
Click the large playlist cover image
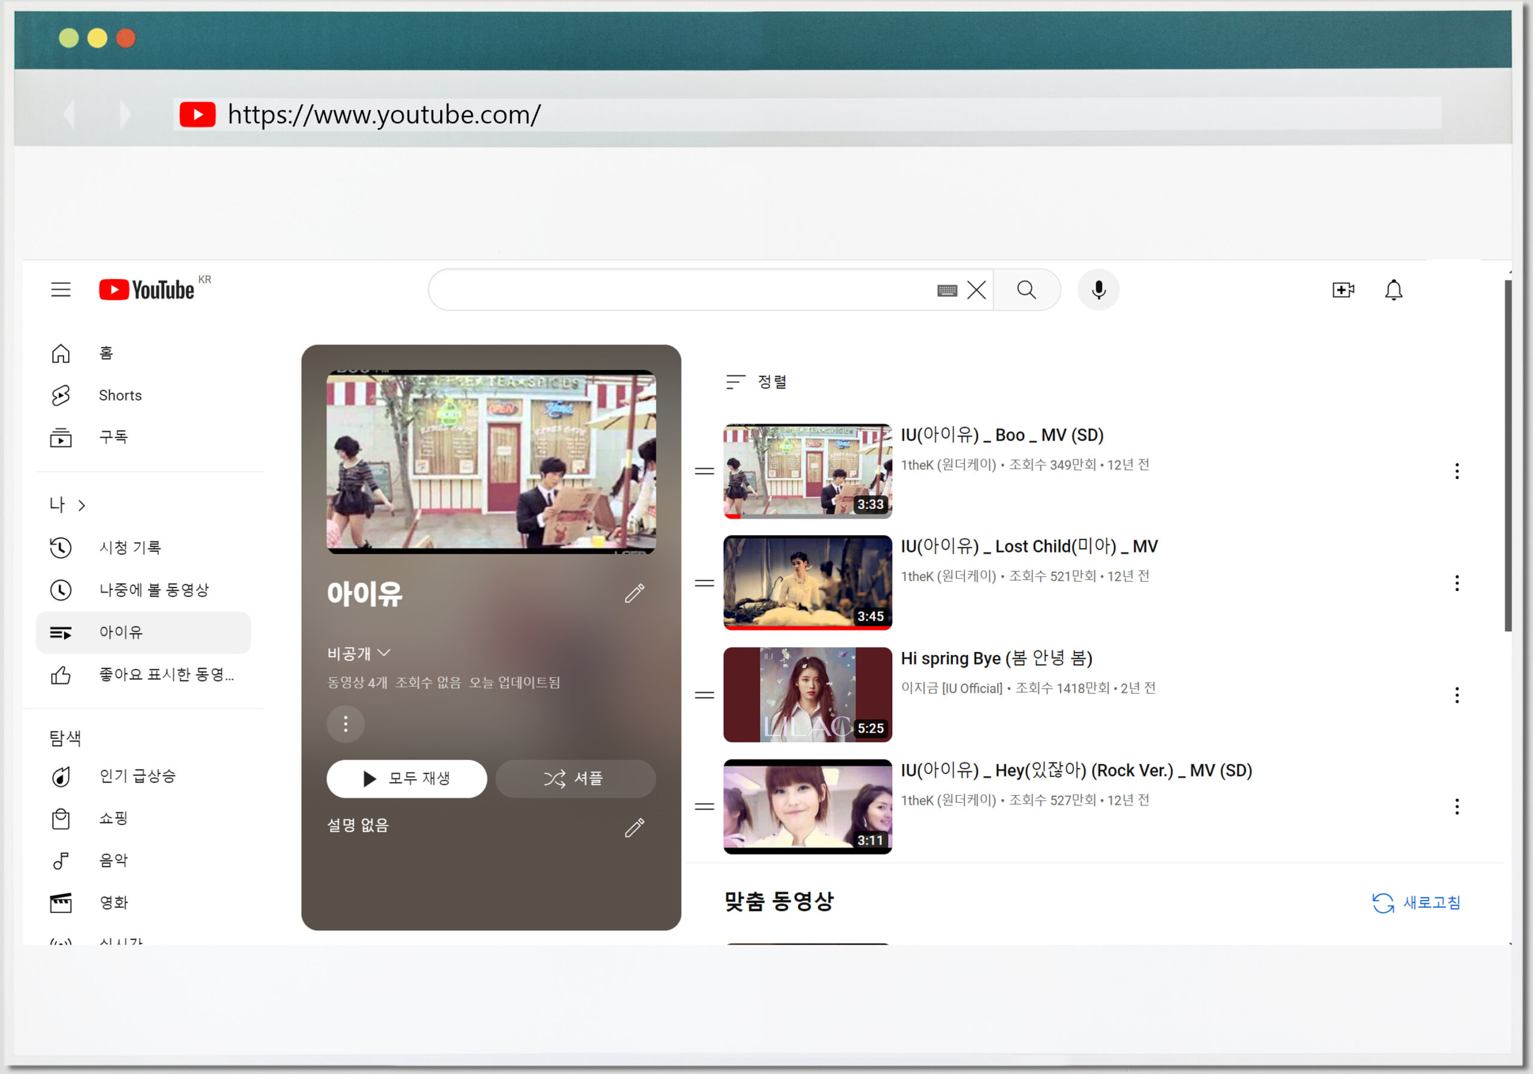click(491, 461)
